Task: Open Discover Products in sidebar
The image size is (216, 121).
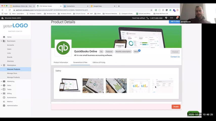Action: point(14,69)
